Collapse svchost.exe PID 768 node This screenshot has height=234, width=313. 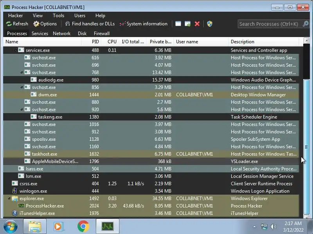pyautogui.click(x=22, y=73)
